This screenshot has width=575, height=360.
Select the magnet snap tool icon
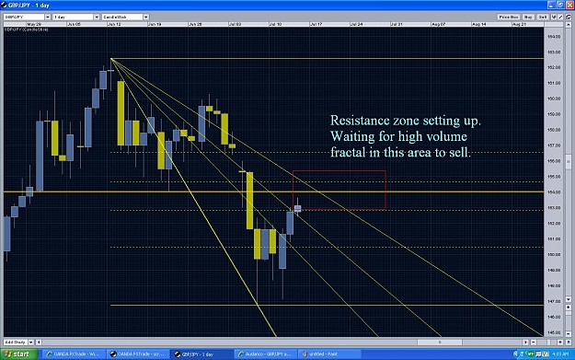(554, 17)
